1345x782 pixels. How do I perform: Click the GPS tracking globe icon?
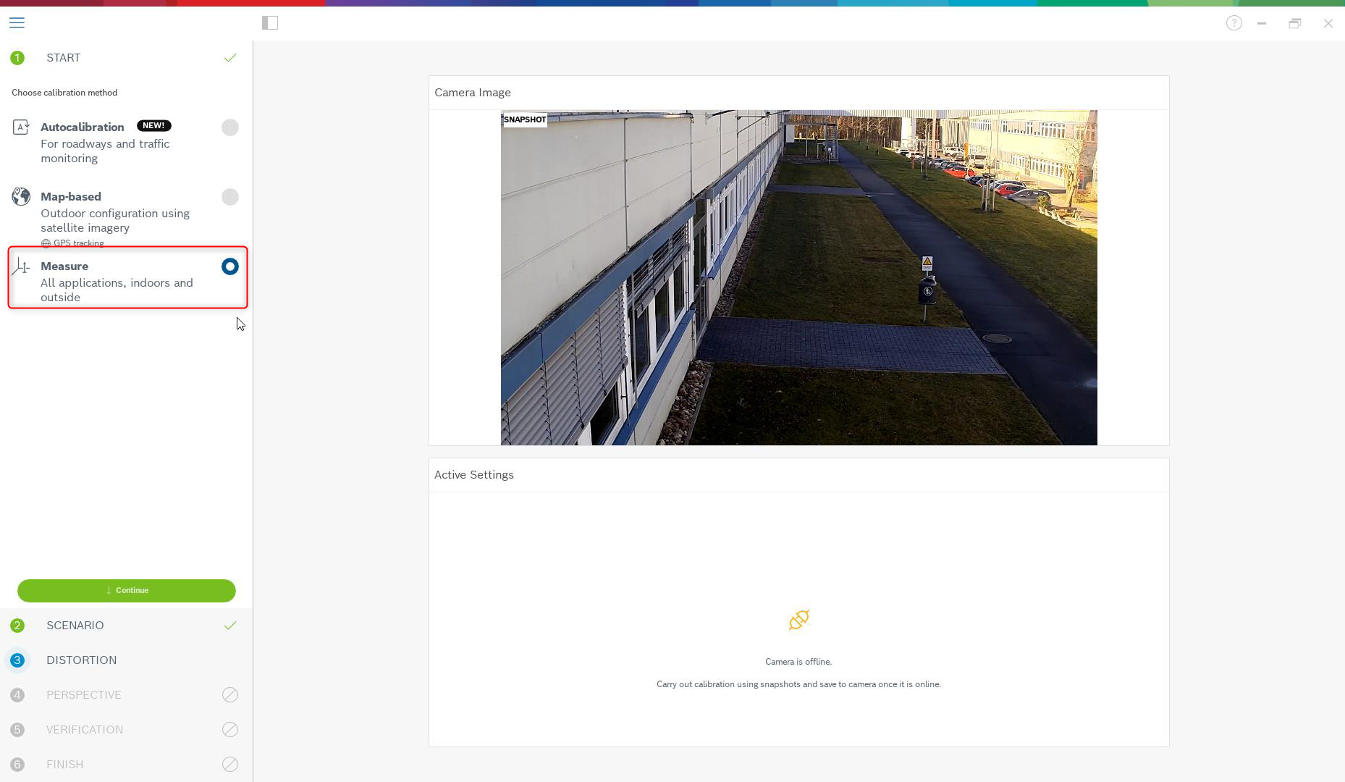tap(46, 243)
